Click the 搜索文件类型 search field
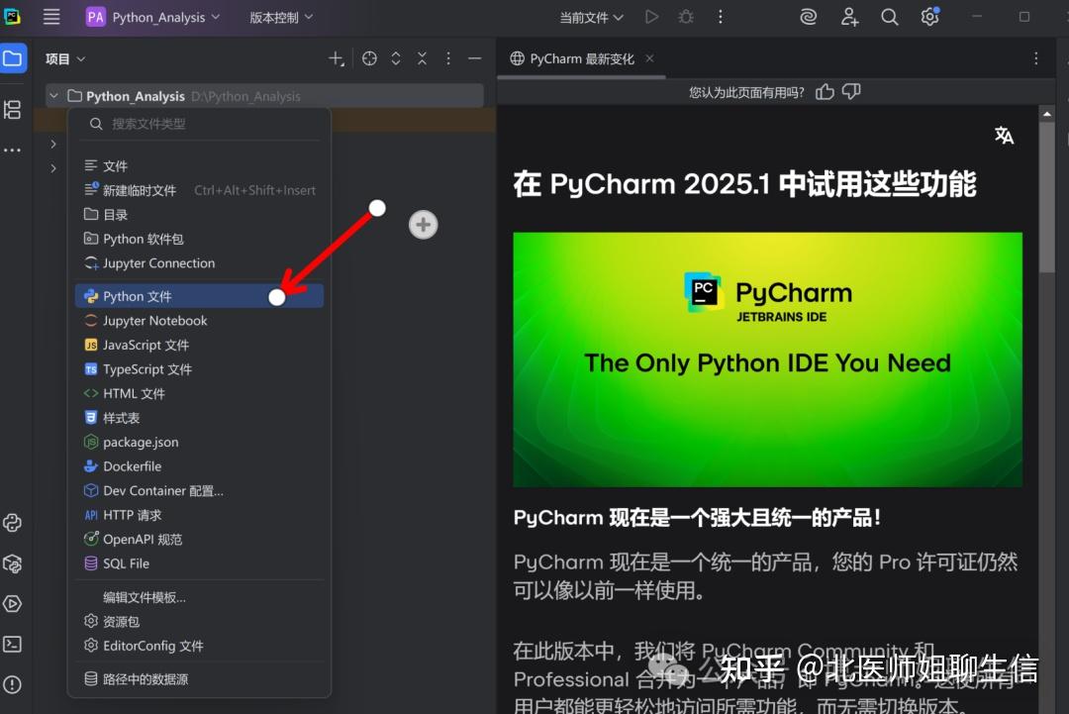The image size is (1069, 714). click(200, 124)
